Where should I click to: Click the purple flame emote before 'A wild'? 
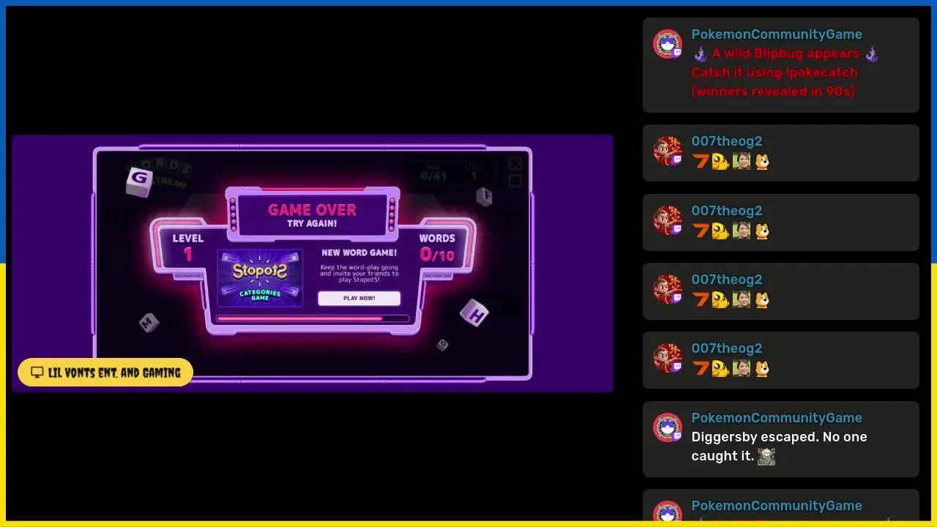pyautogui.click(x=701, y=54)
